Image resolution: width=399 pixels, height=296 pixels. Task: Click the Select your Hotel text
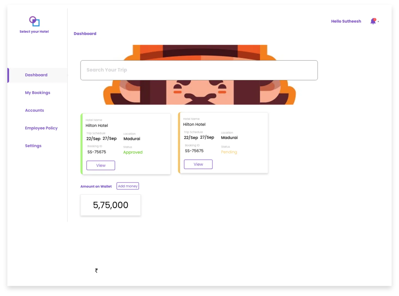click(x=34, y=32)
